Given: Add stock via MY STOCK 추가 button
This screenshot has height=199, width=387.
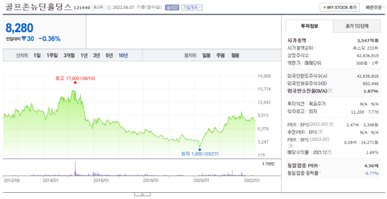Looking at the screenshot, I should pyautogui.click(x=340, y=7).
